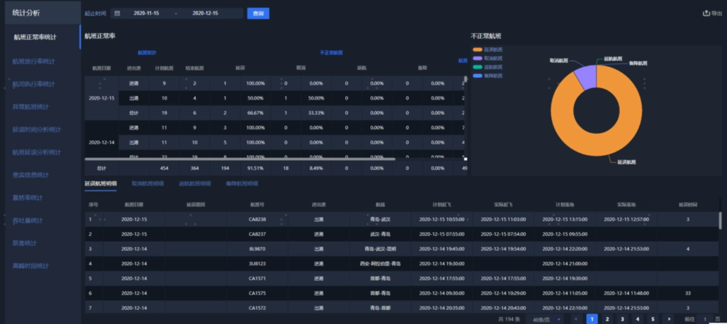The height and width of the screenshot is (324, 727).
Task: Go to the previous page arrow in pagination
Action: 575,319
